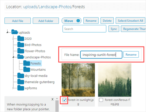
Task: Open the sby-local-media folder icon
Action: pyautogui.click(x=21, y=76)
